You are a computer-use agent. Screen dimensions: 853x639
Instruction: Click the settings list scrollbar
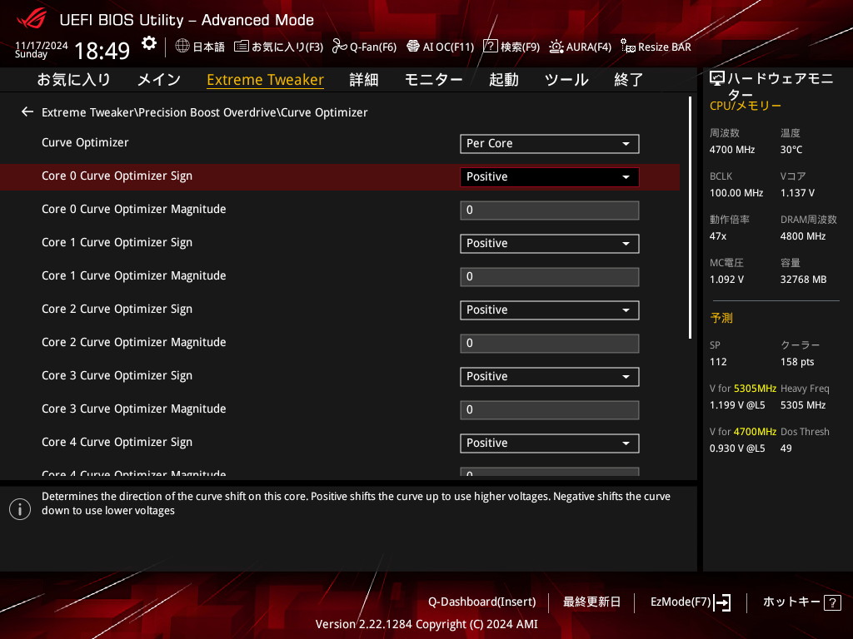(x=690, y=217)
